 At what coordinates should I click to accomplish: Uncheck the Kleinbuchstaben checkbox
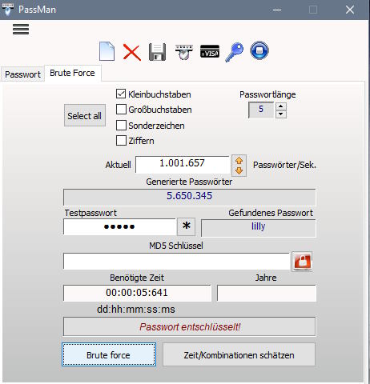coord(121,94)
